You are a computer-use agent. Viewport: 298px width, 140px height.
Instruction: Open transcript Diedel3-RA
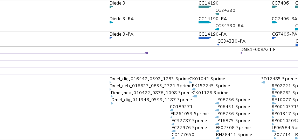[x=122, y=19]
